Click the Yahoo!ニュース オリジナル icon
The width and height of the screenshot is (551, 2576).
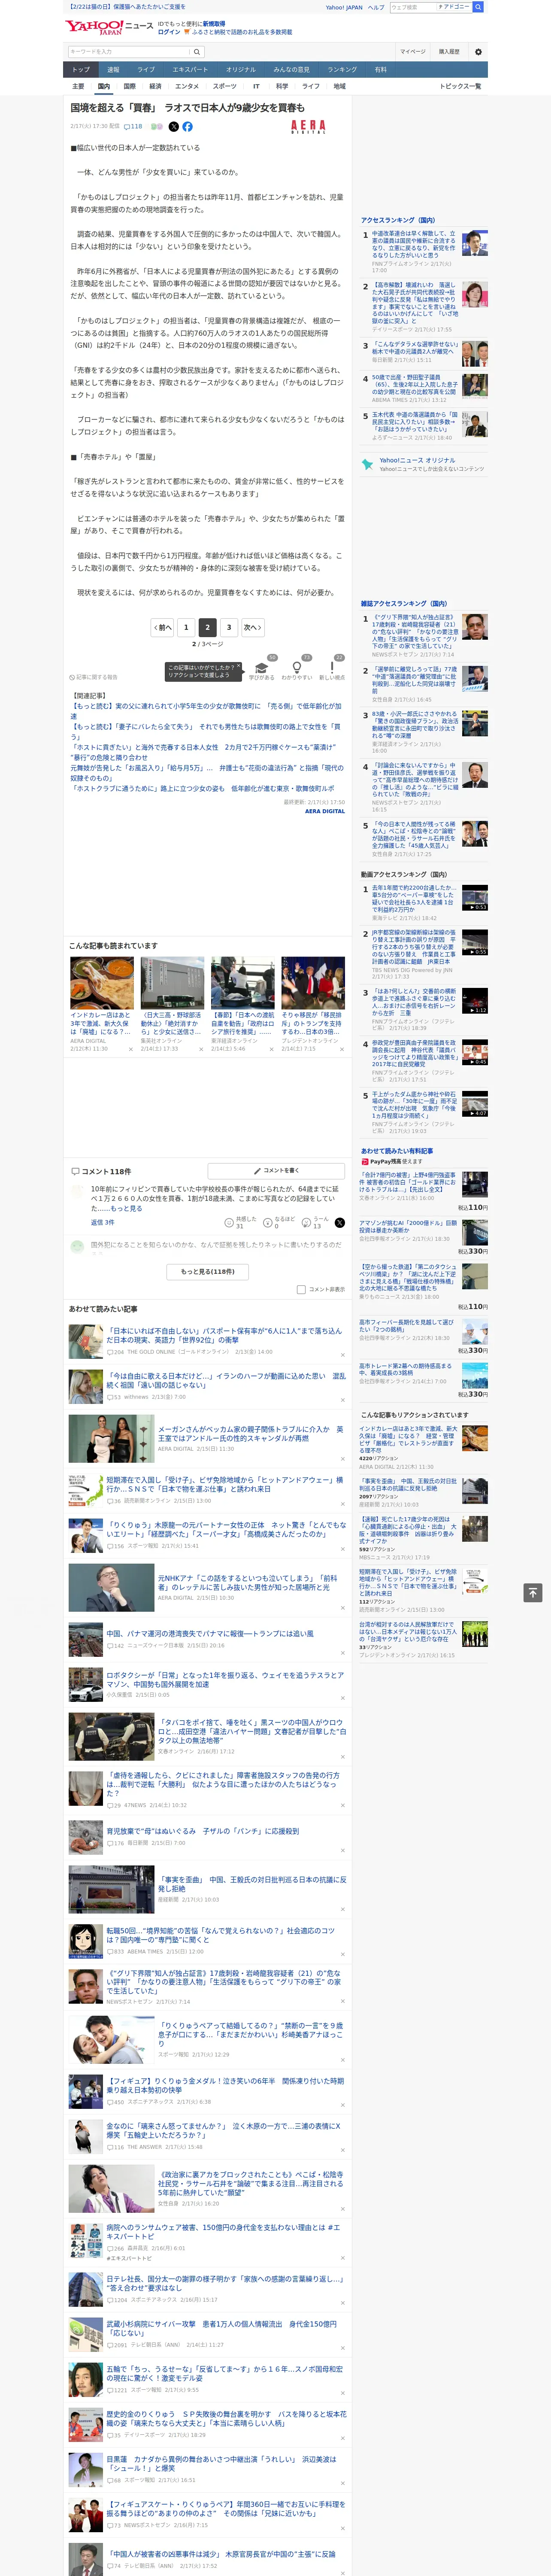click(x=368, y=464)
